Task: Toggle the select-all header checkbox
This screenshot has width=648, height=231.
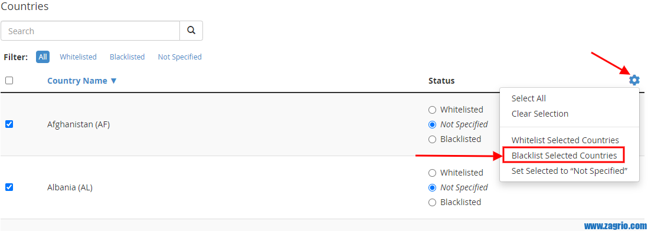Action: (x=9, y=80)
